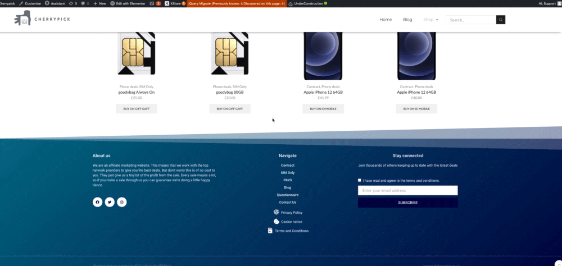Expand the Shop dropdown in navigation
This screenshot has height=266, width=562.
click(431, 20)
